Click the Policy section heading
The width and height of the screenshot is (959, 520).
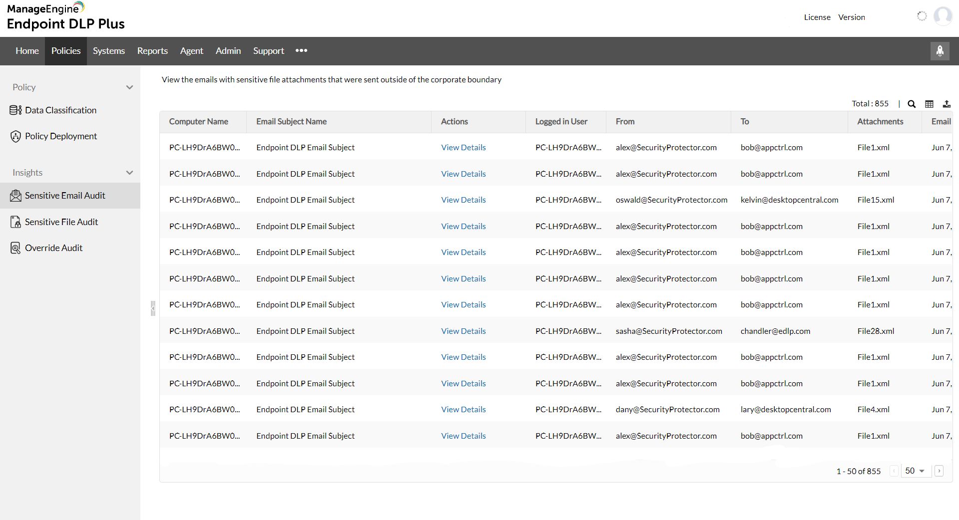(x=24, y=87)
